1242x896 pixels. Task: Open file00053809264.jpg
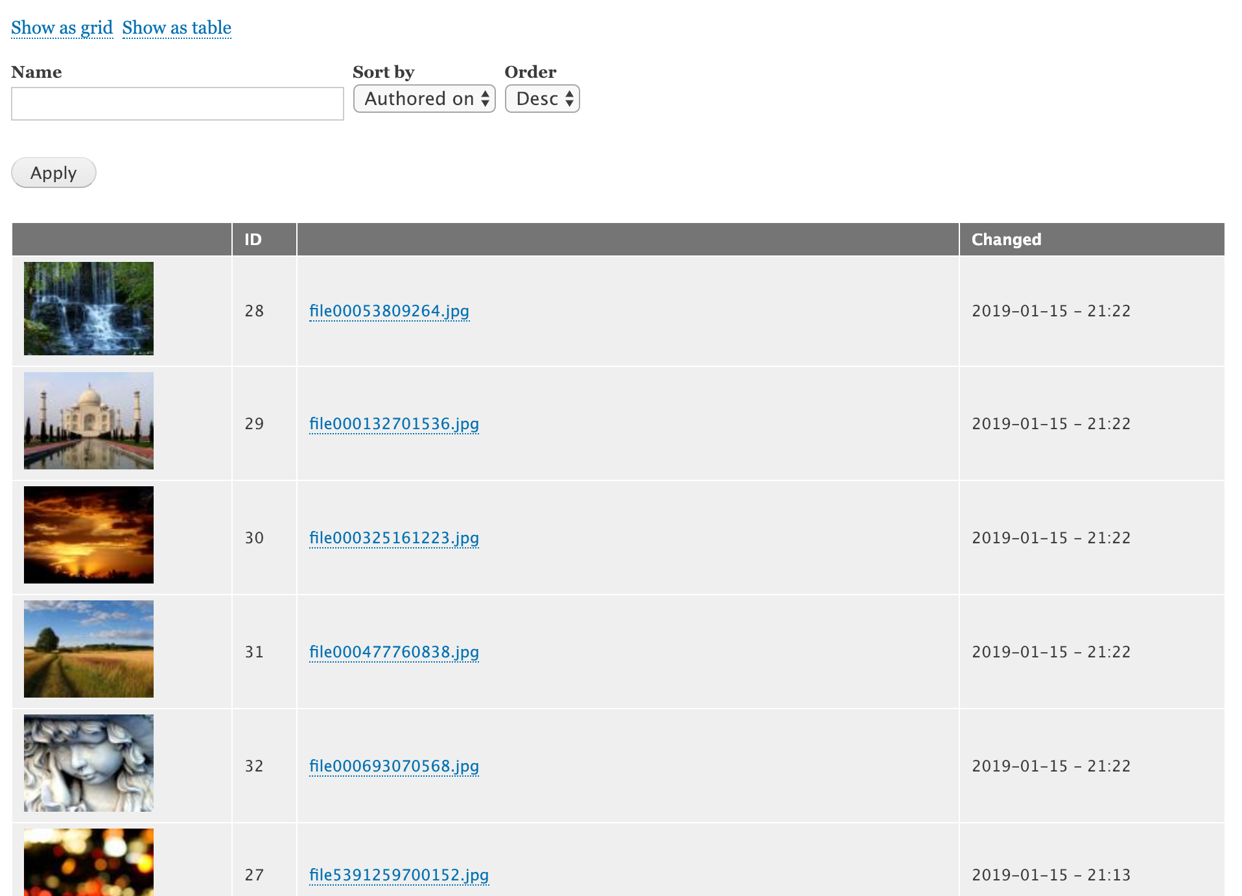389,311
